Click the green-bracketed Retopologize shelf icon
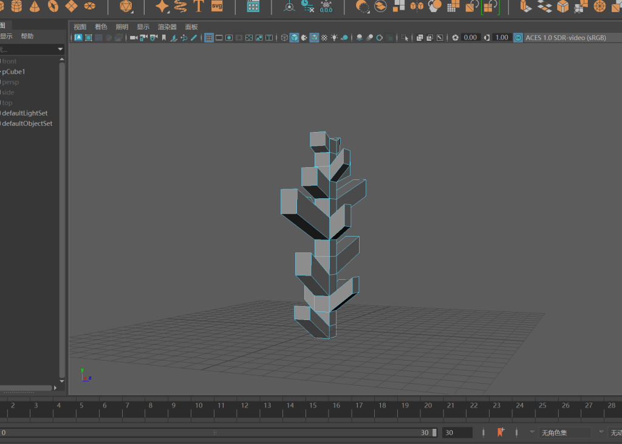Image resolution: width=622 pixels, height=444 pixels. coord(490,7)
